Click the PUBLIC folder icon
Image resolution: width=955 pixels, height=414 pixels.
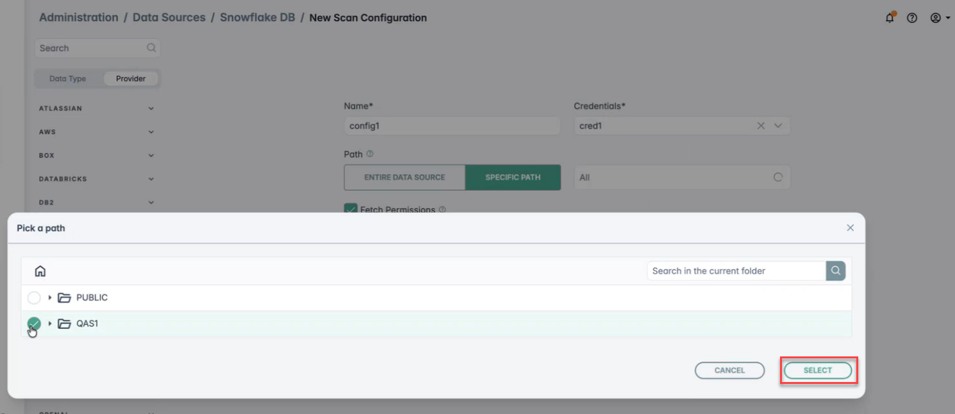[x=64, y=298]
